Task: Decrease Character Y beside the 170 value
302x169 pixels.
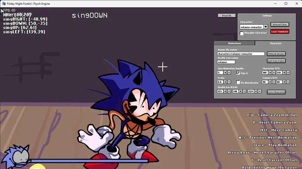Action: click(x=288, y=72)
